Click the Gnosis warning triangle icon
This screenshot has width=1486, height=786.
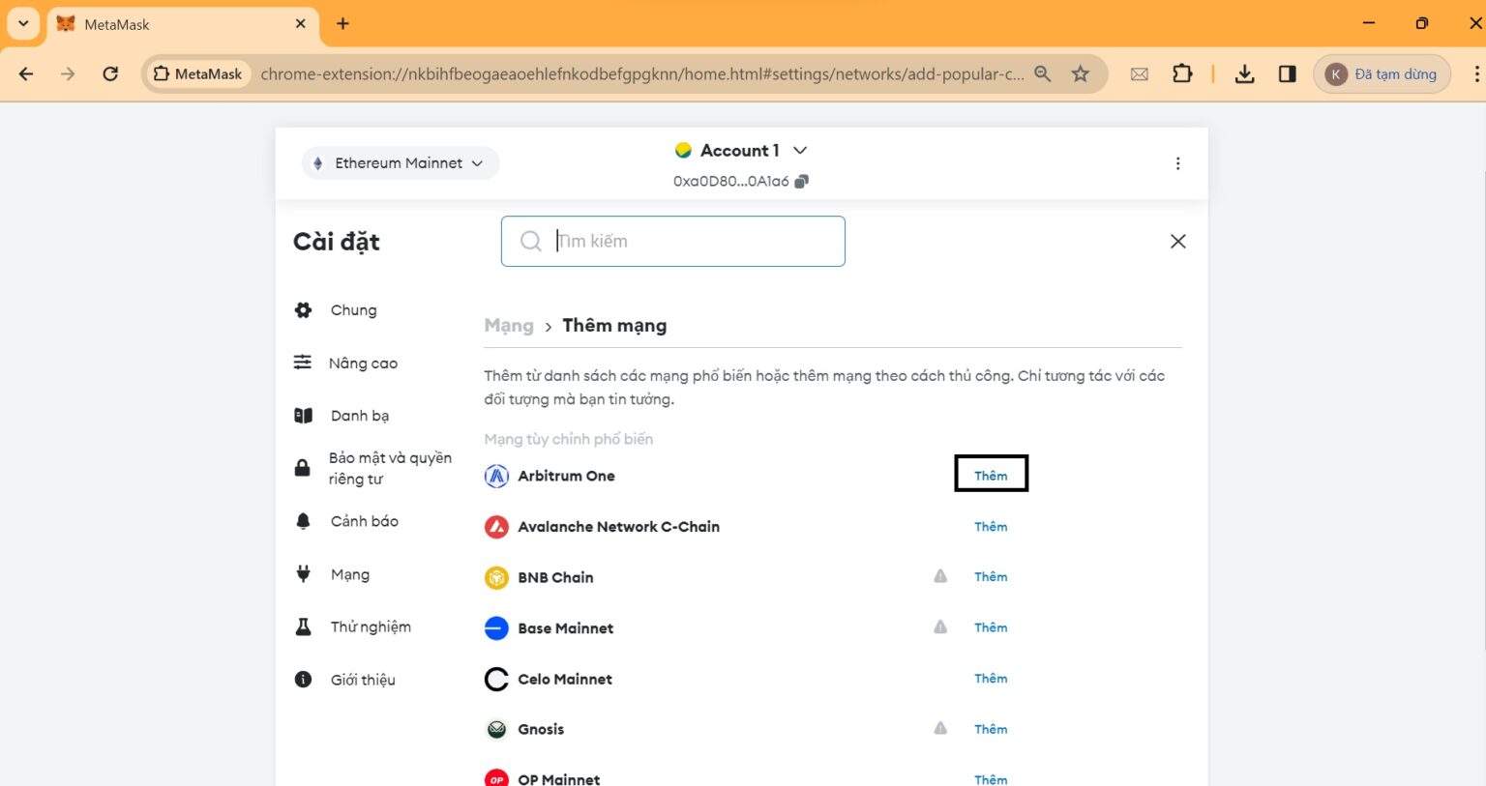[x=939, y=729]
